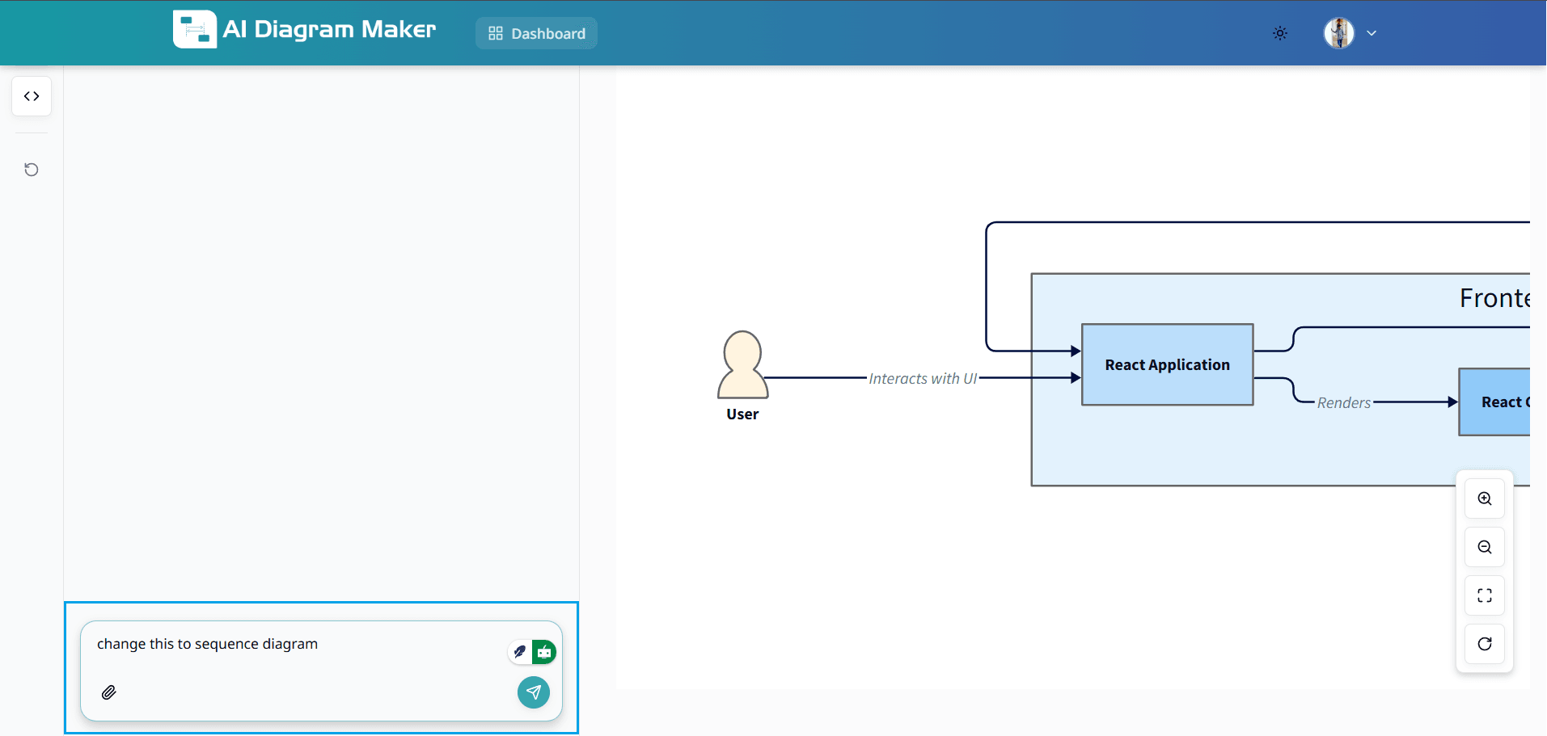Click the grid icon beside Dashboard

click(496, 33)
